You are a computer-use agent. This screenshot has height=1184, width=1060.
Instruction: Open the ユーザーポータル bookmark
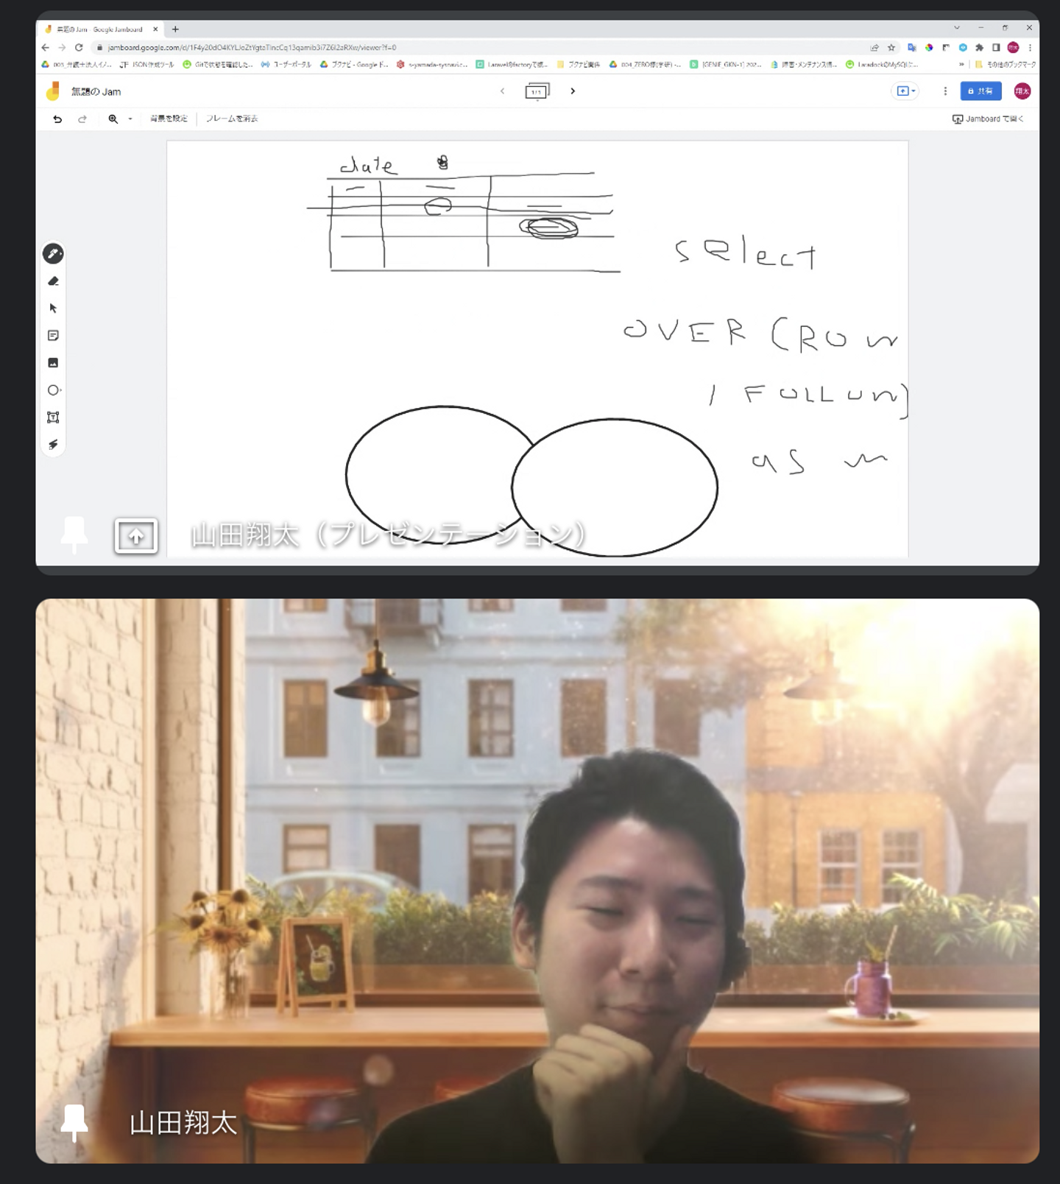[286, 65]
